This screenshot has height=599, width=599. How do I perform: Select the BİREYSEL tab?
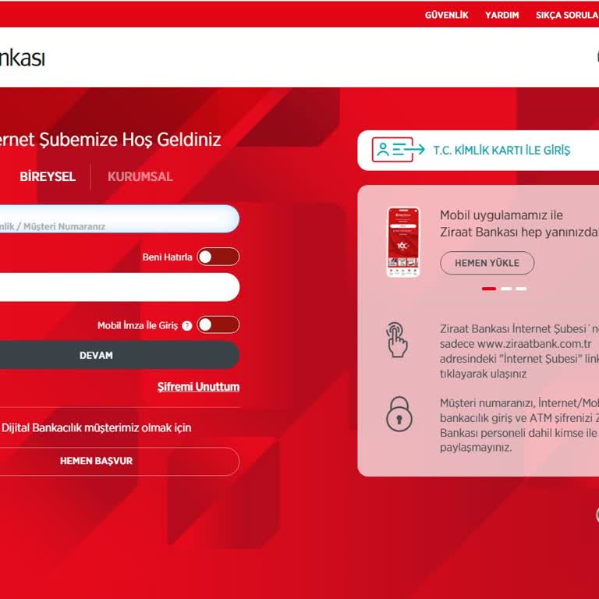pos(48,176)
